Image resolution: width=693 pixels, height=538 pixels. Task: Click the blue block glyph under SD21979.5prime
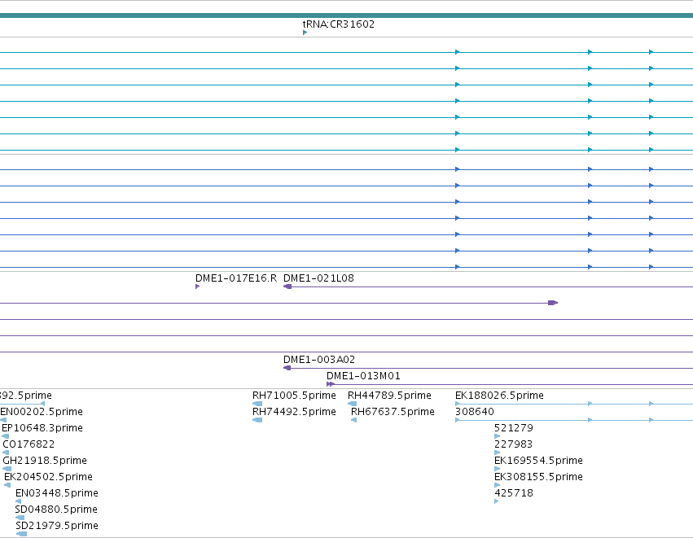click(21, 534)
